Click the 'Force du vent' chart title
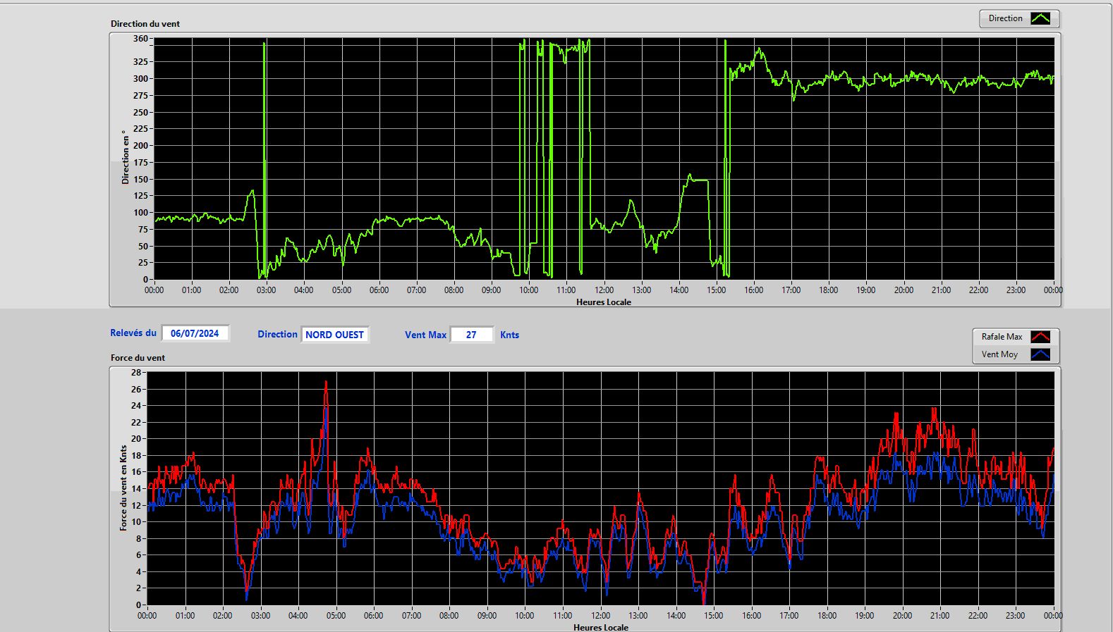 click(x=138, y=358)
